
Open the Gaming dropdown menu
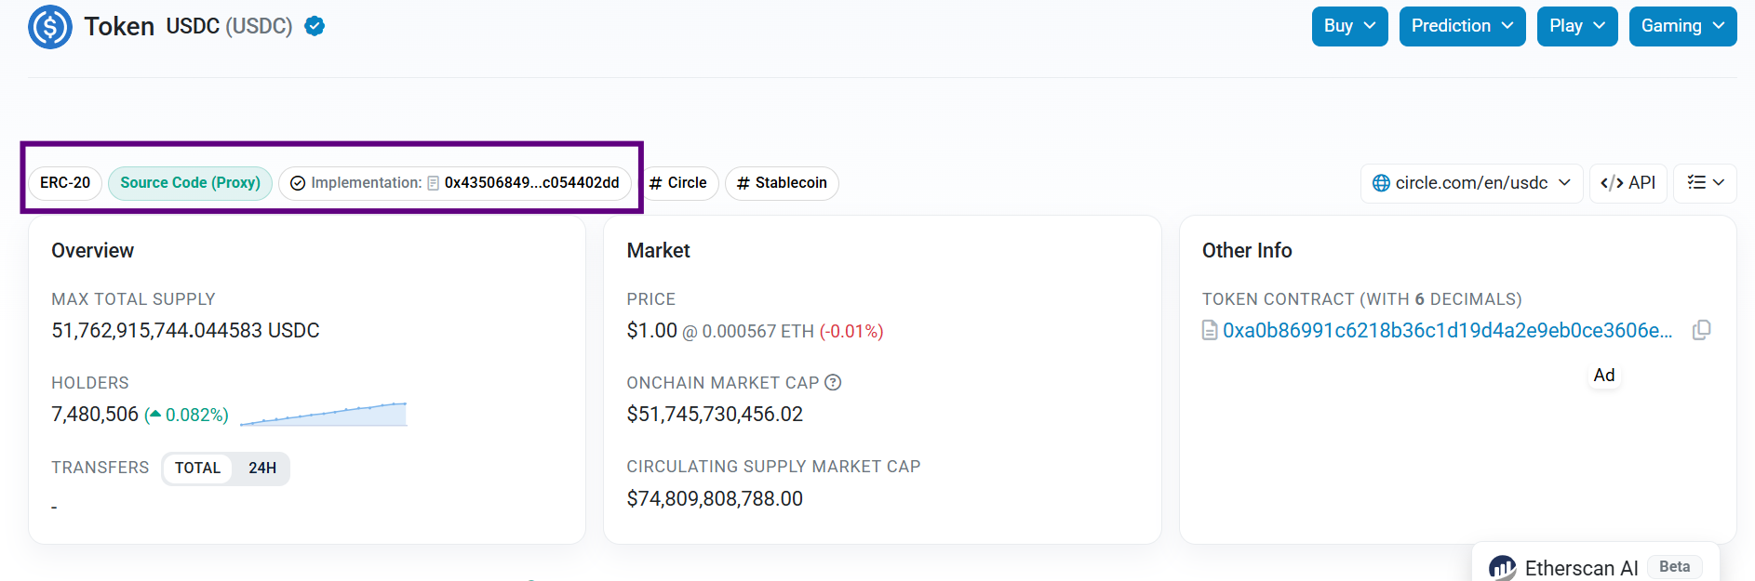[1683, 26]
